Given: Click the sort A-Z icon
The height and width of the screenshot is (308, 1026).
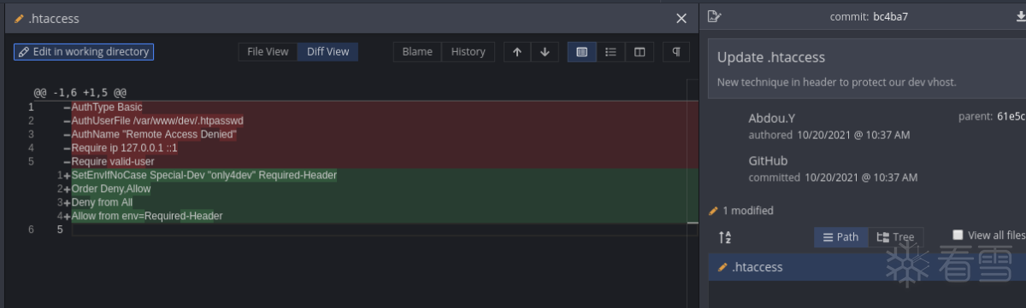Looking at the screenshot, I should click(x=725, y=237).
